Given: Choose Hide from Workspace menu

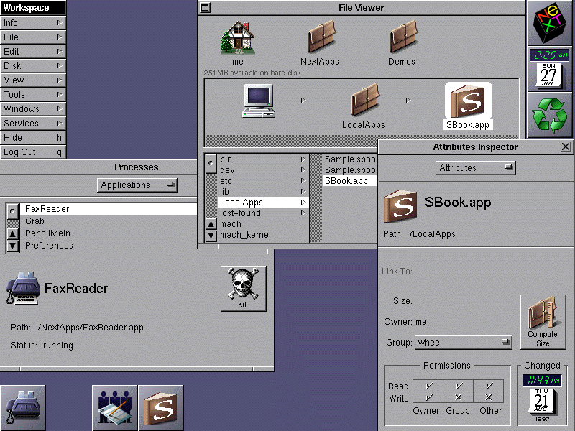Looking at the screenshot, I should pos(33,137).
